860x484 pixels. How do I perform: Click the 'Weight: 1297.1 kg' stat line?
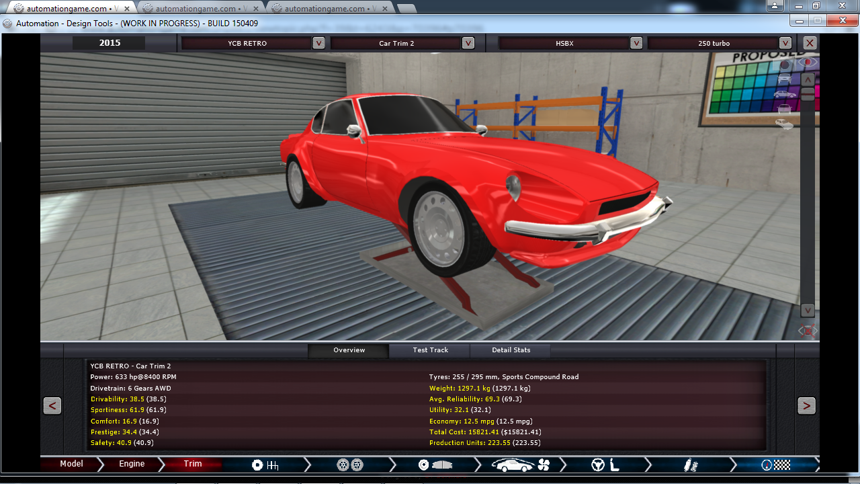tap(480, 388)
